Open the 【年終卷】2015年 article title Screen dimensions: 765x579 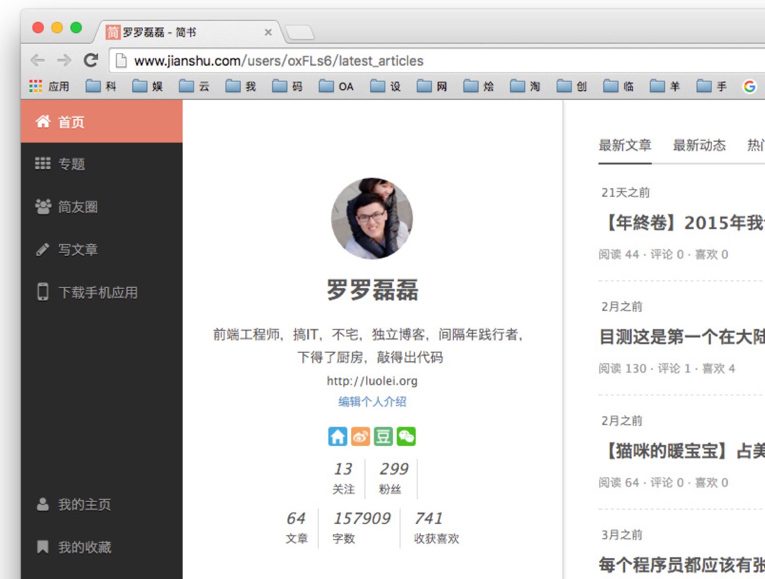pos(682,223)
